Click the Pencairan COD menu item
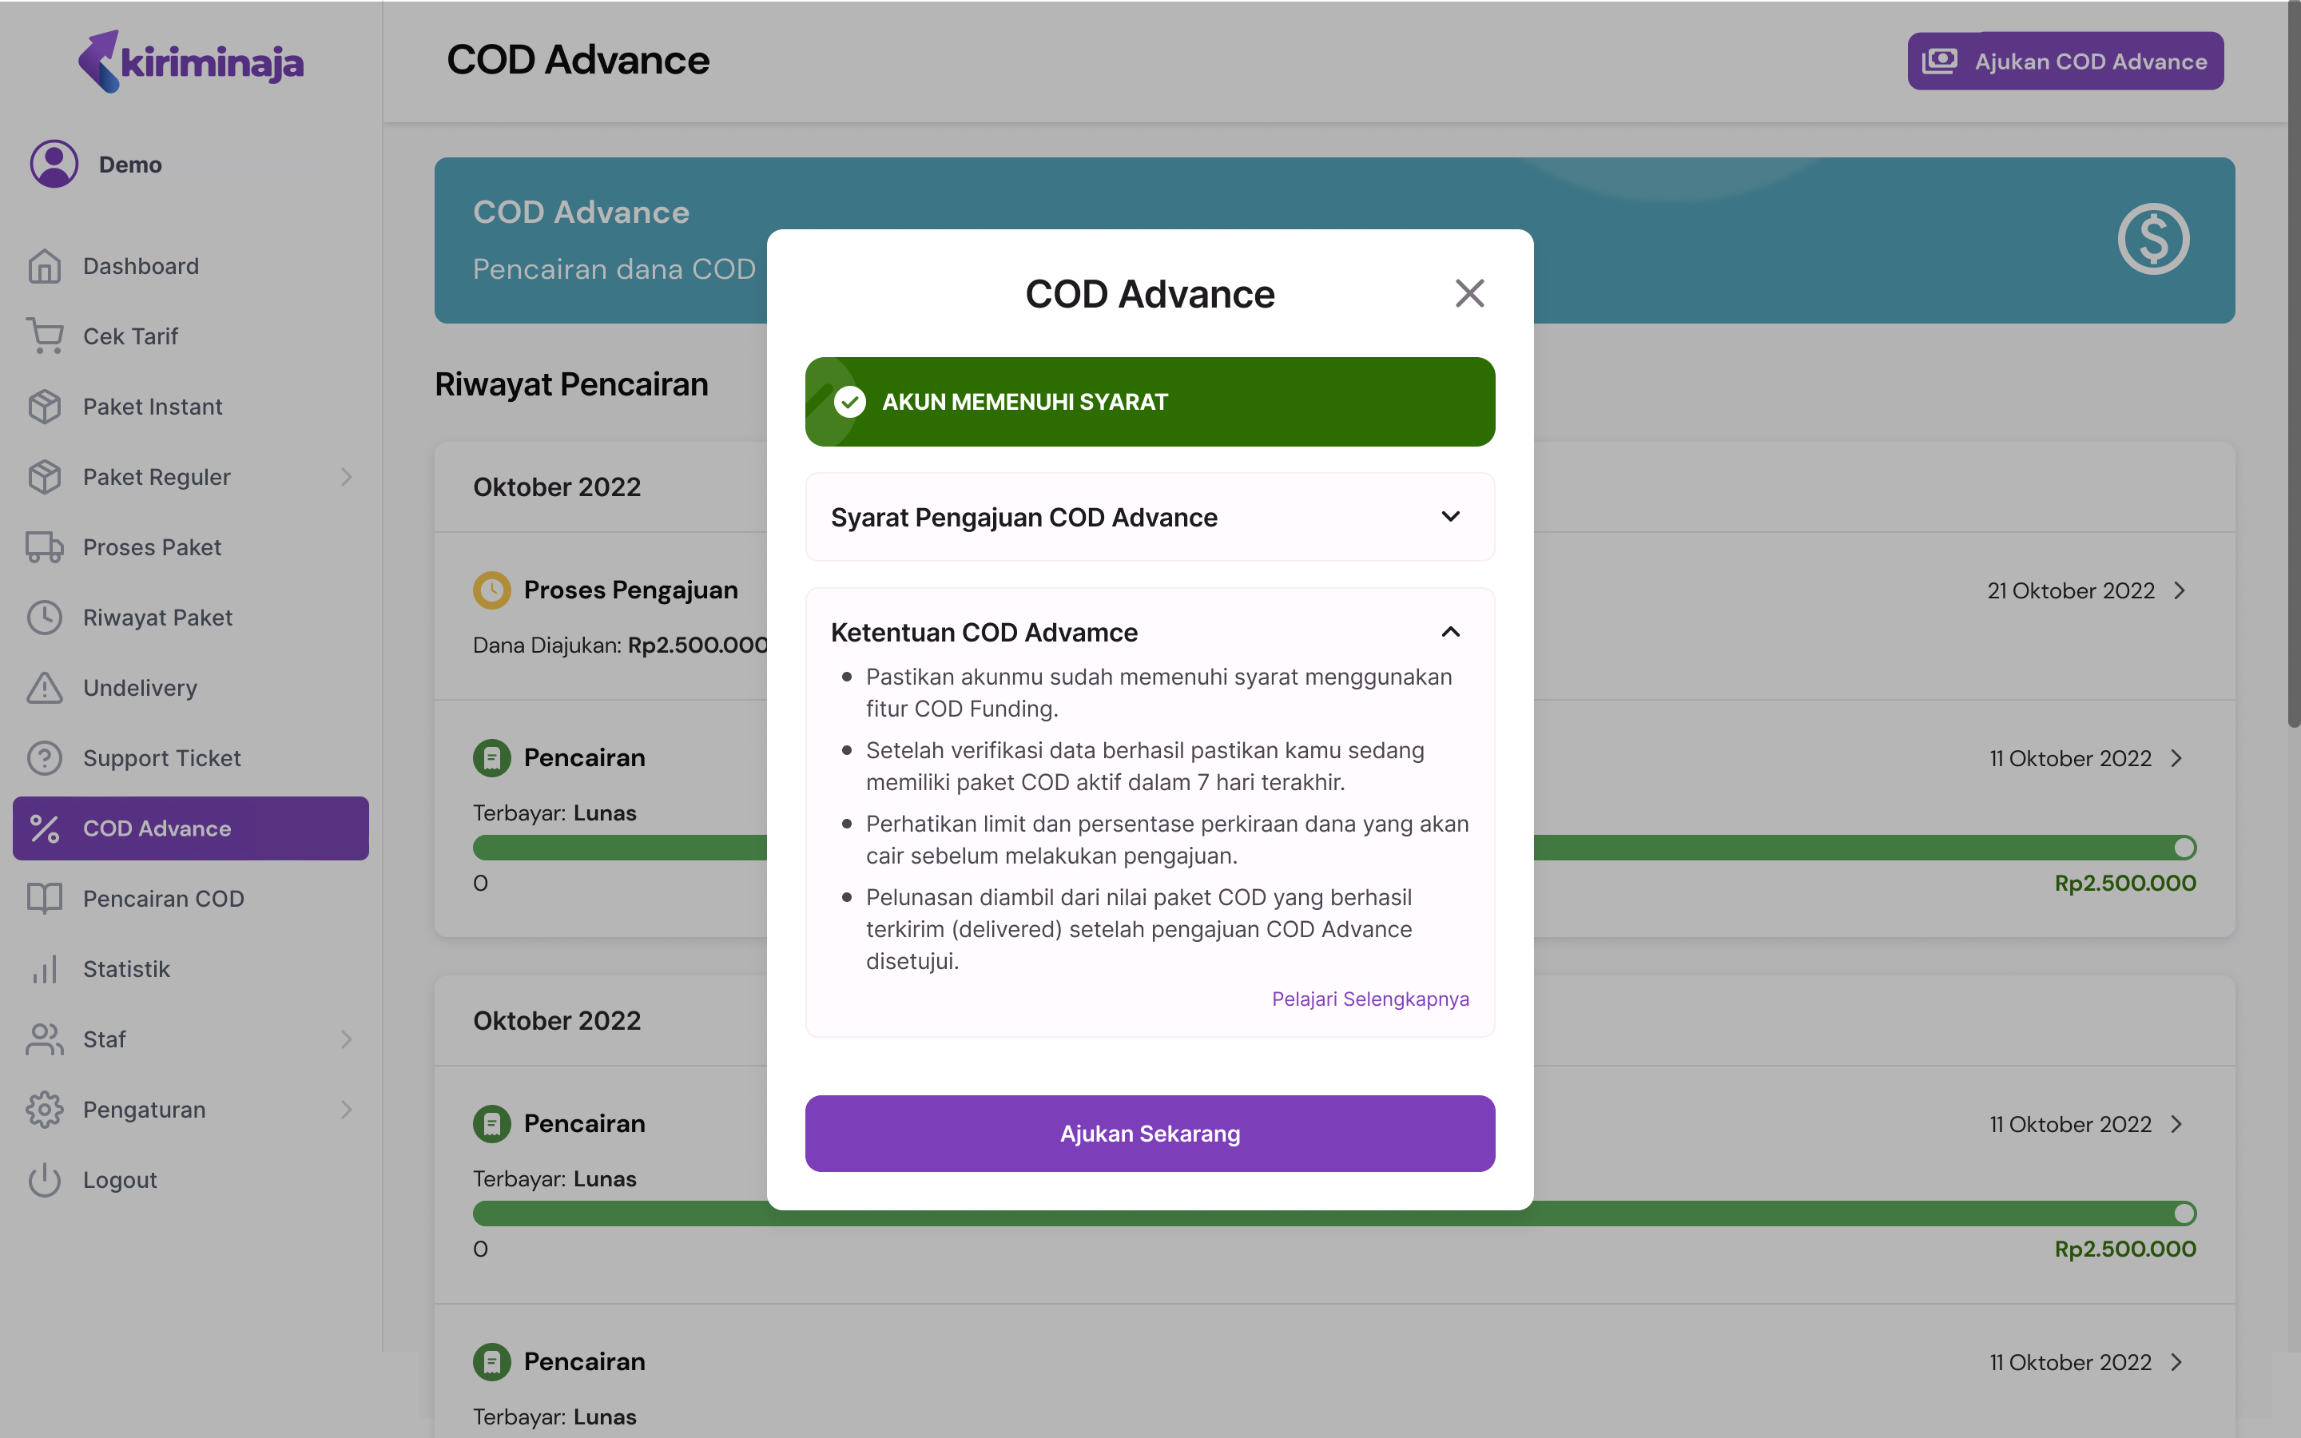Viewport: 2301px width, 1438px height. [164, 898]
